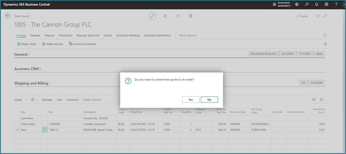The height and width of the screenshot is (154, 346).
Task: Click the PCS unit of measure cell
Action: pos(203,130)
